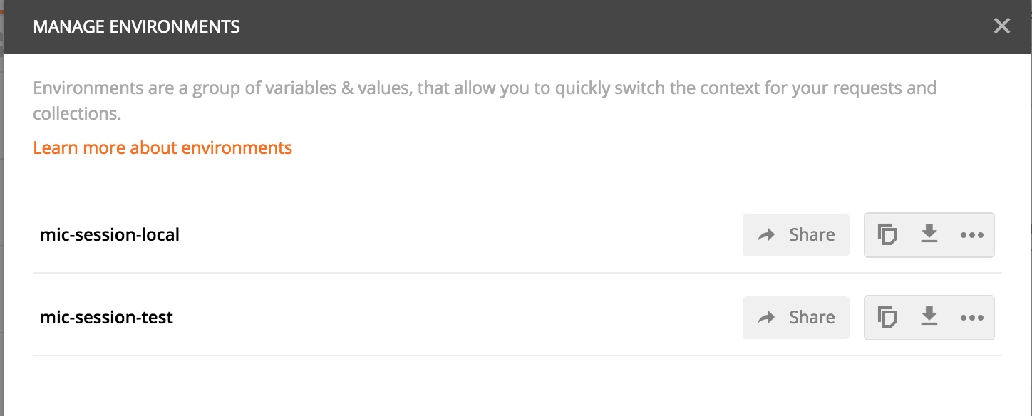Open Learn more about environments link
Screen dimensions: 1032x416
click(x=162, y=147)
